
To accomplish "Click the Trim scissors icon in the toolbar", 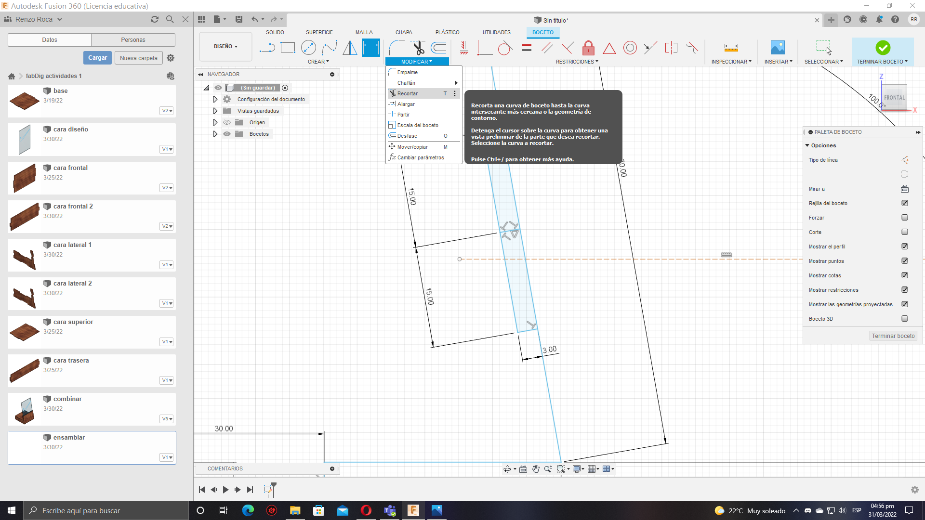I will [x=418, y=48].
